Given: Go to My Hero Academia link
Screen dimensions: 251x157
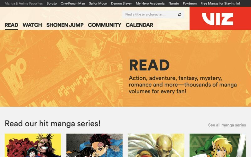Looking at the screenshot, I should point(150,3).
